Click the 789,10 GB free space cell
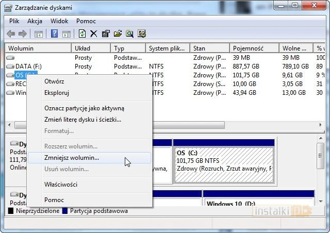The height and width of the screenshot is (233, 330). [x=295, y=66]
